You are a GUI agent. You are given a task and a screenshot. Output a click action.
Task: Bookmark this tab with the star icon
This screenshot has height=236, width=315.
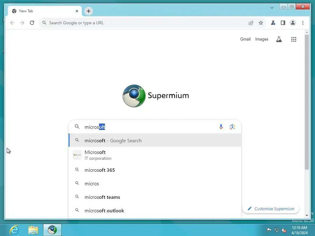pyautogui.click(x=261, y=23)
